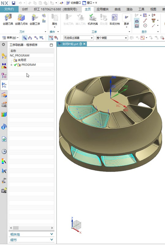Switch to the View (视图) tab
165x249 pixels.
pos(153,9)
